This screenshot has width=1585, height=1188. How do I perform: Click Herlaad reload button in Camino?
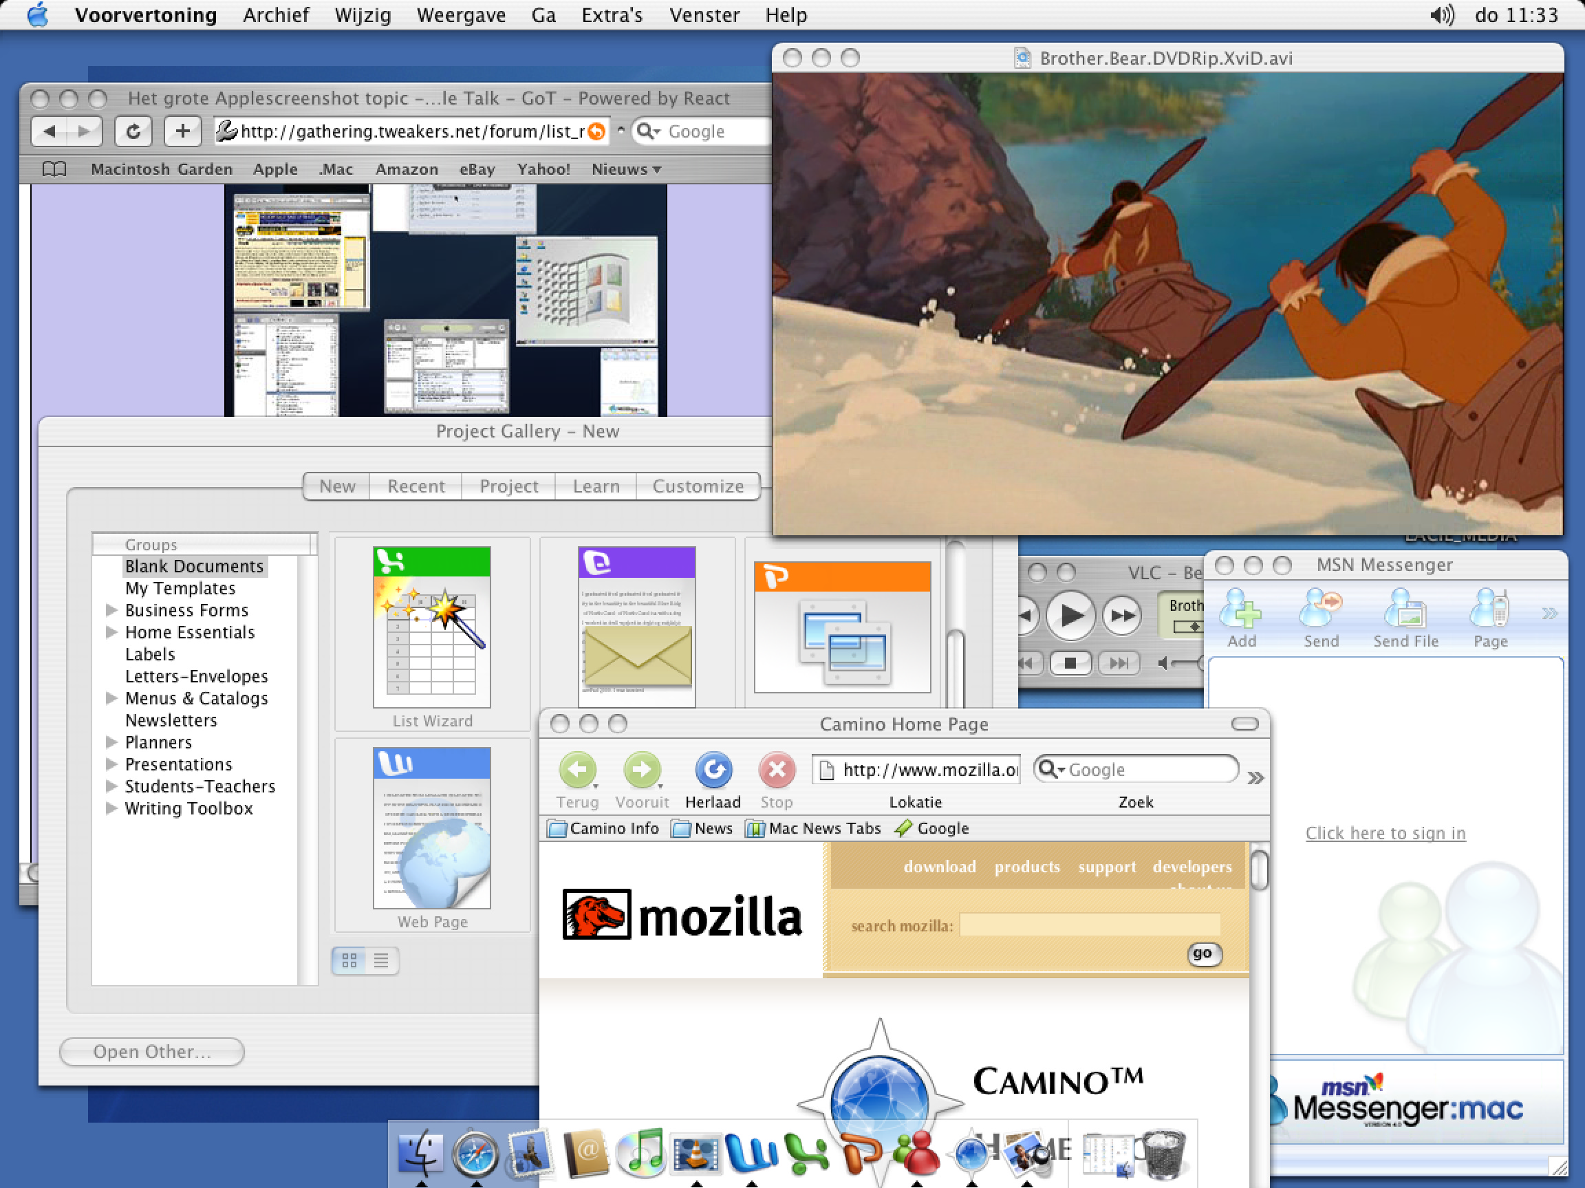click(713, 781)
